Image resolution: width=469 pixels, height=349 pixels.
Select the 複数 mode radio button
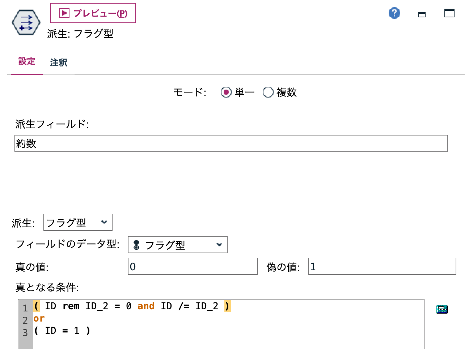[x=268, y=92]
